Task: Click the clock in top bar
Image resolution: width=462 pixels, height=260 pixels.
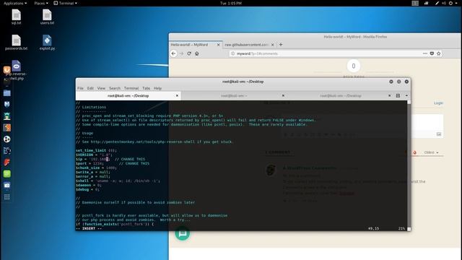Action: tap(231, 3)
